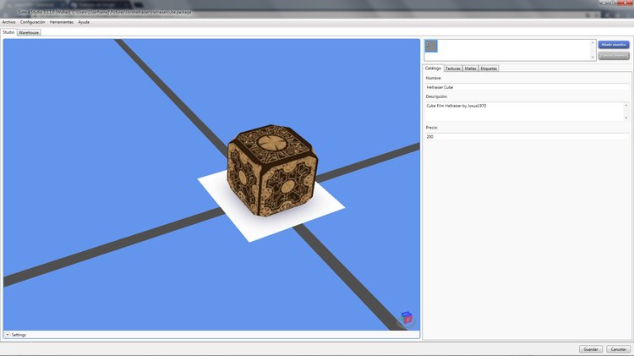This screenshot has height=356, width=634.
Task: Switch to the Warehouse tab
Action: point(29,33)
